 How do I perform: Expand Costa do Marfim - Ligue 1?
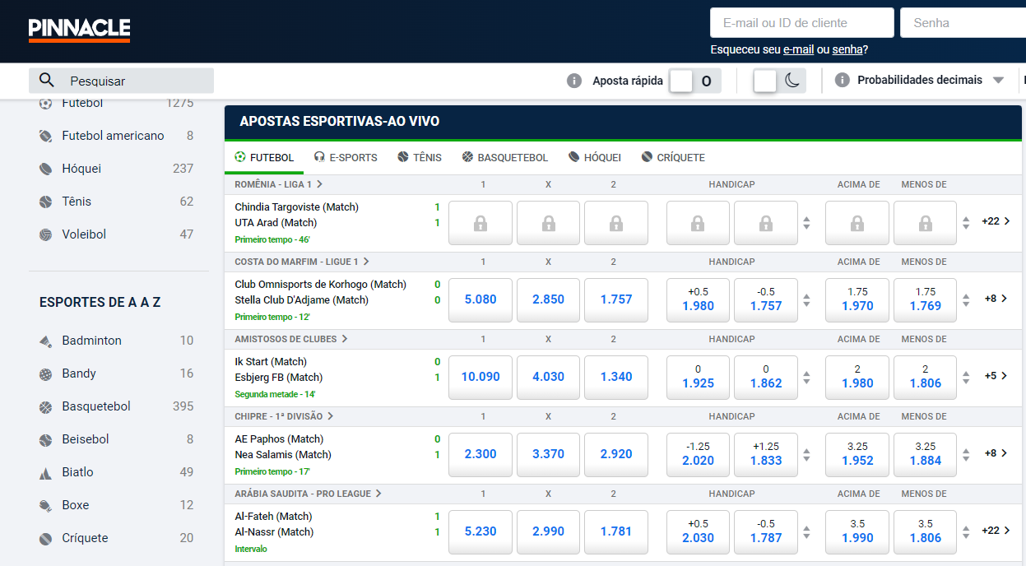pos(302,262)
